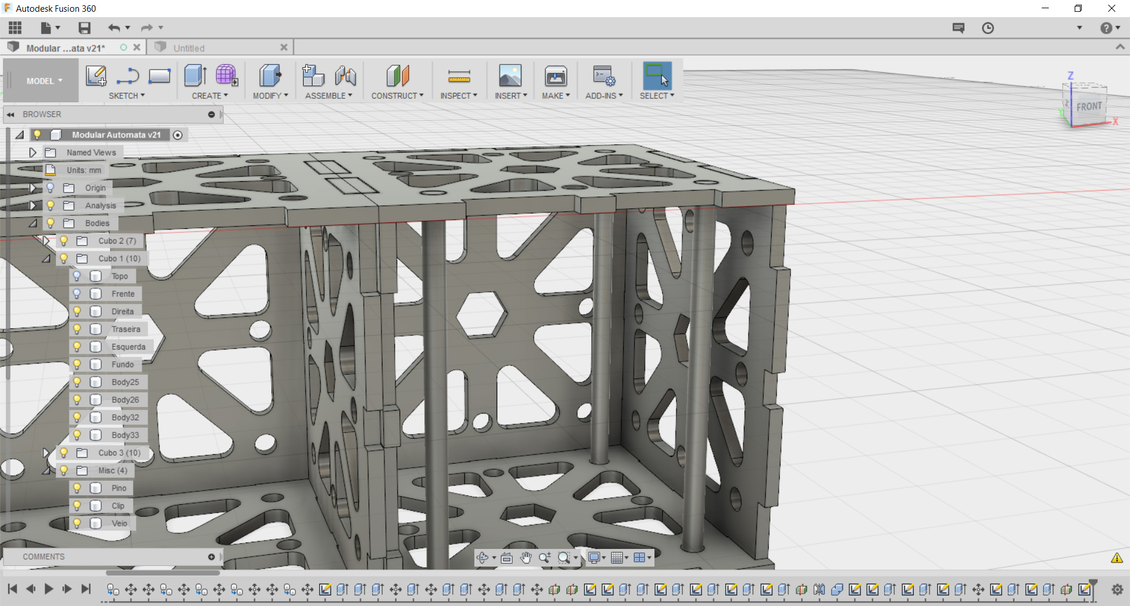Click the Save icon
The image size is (1130, 606).
pyautogui.click(x=85, y=28)
